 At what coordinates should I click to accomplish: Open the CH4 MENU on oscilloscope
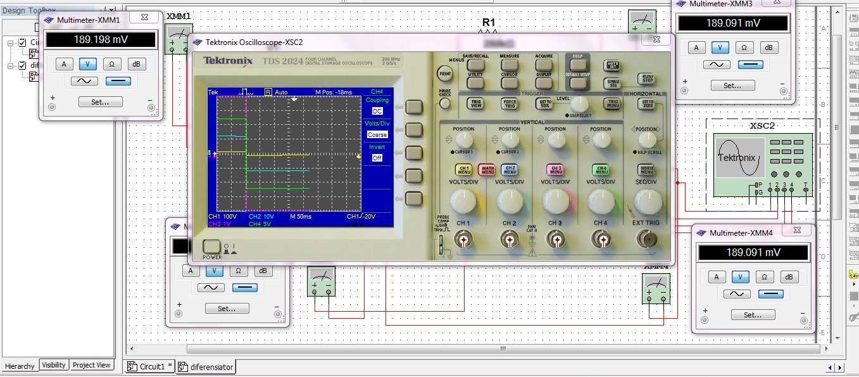601,170
